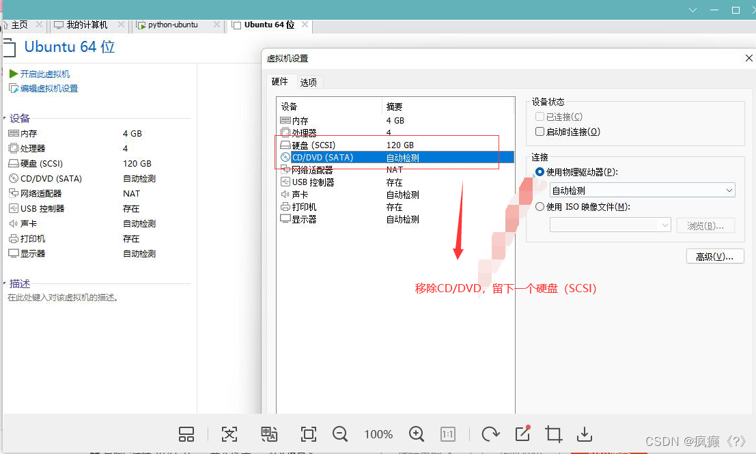Click the image translate icon
The height and width of the screenshot is (454, 756).
point(269,434)
